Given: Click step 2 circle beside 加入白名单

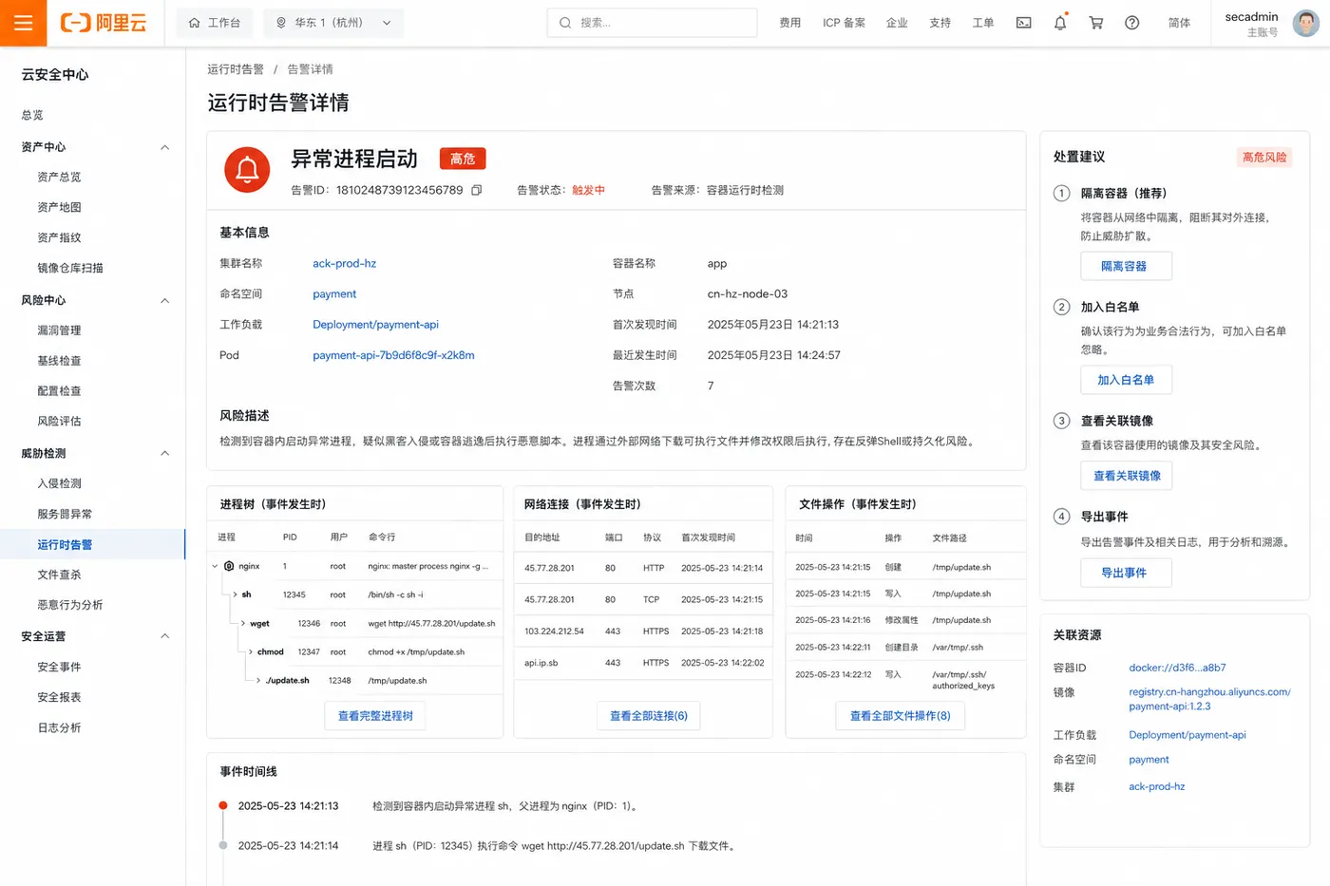Looking at the screenshot, I should [x=1062, y=307].
